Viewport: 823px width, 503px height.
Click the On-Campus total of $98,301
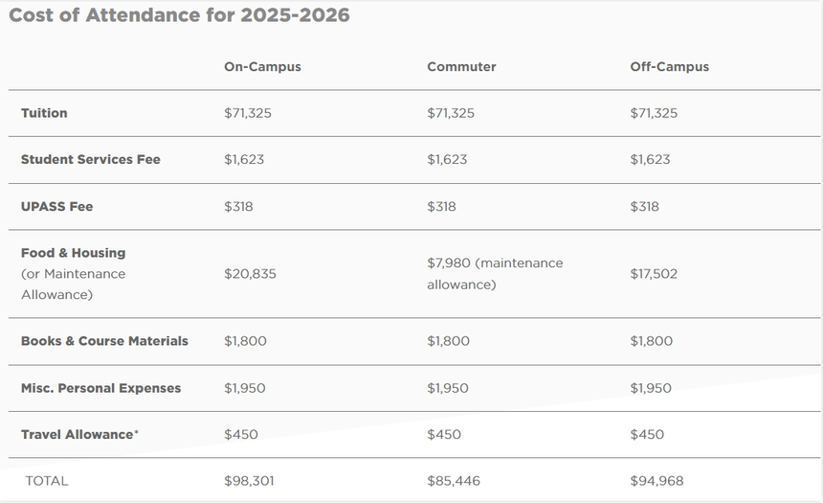pyautogui.click(x=251, y=481)
